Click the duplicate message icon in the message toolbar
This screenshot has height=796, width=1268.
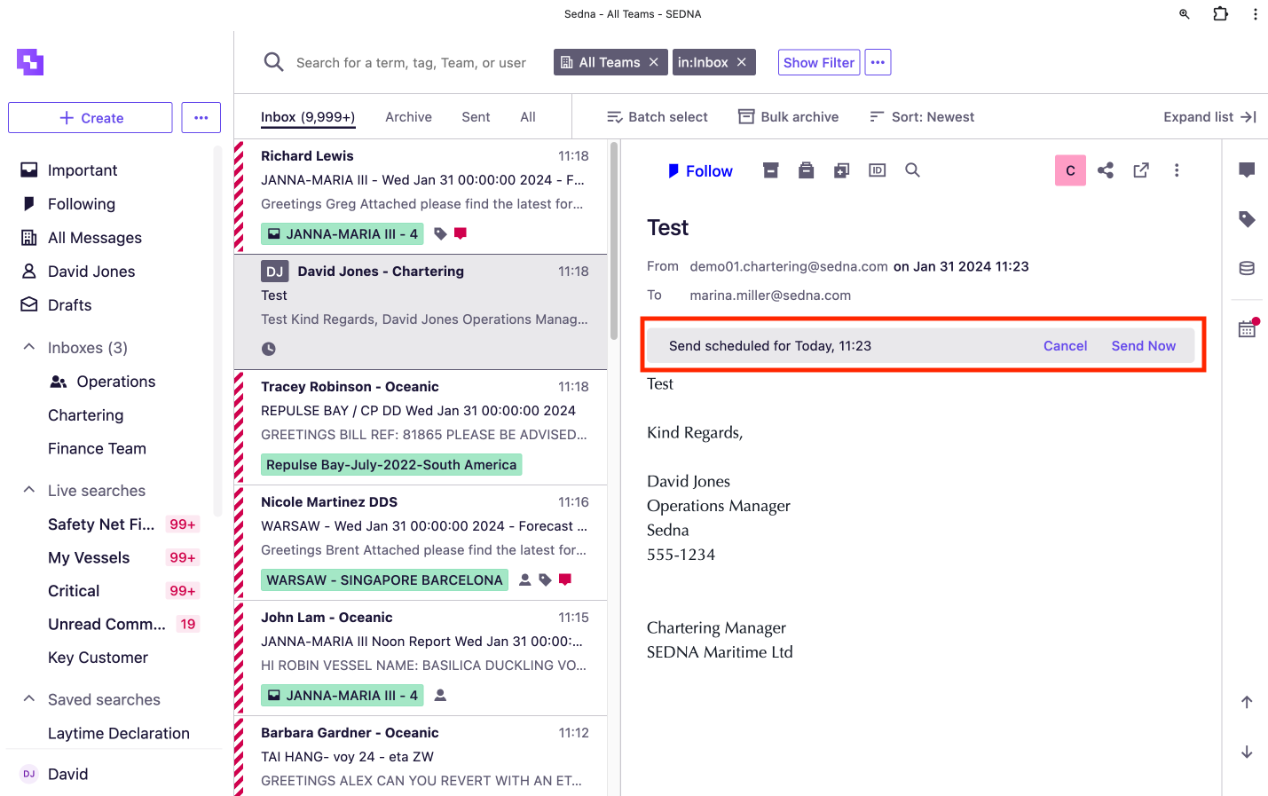pyautogui.click(x=842, y=170)
